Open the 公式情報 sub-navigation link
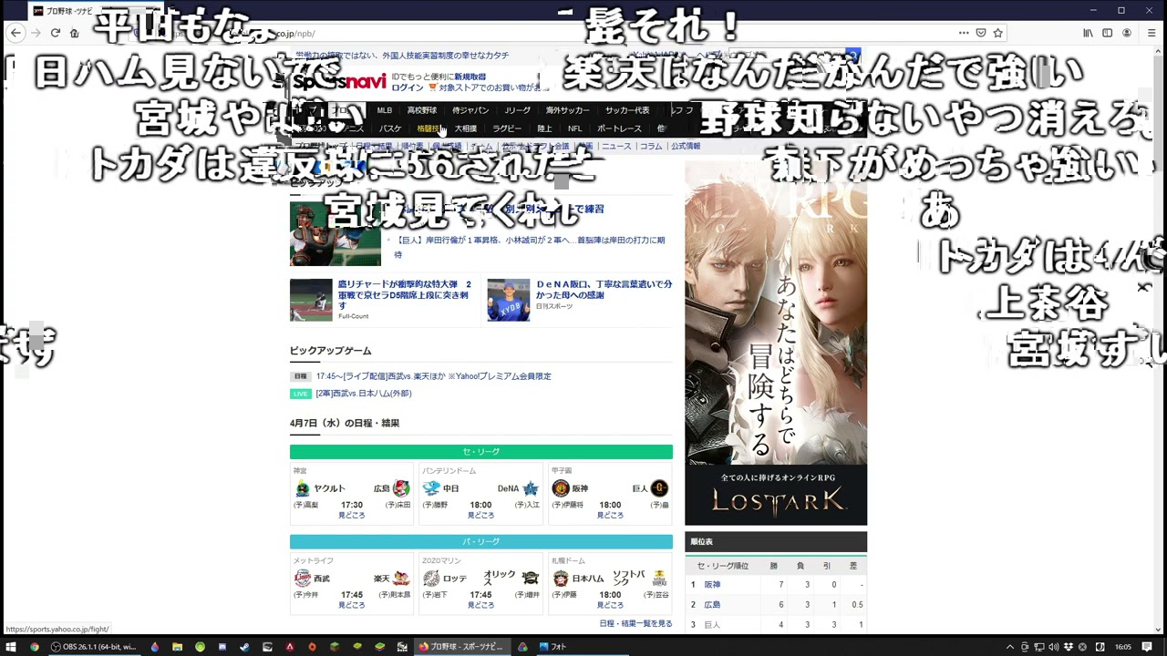1167x656 pixels. coord(686,146)
